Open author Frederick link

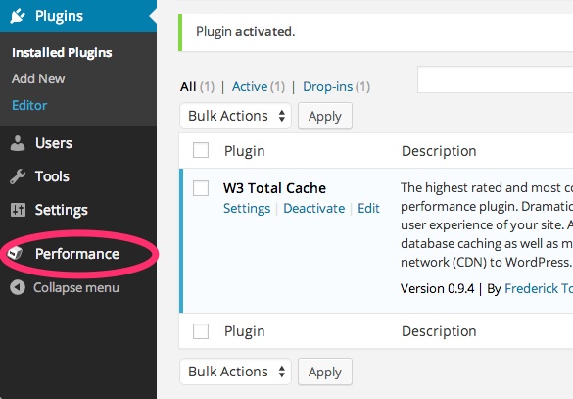539,288
